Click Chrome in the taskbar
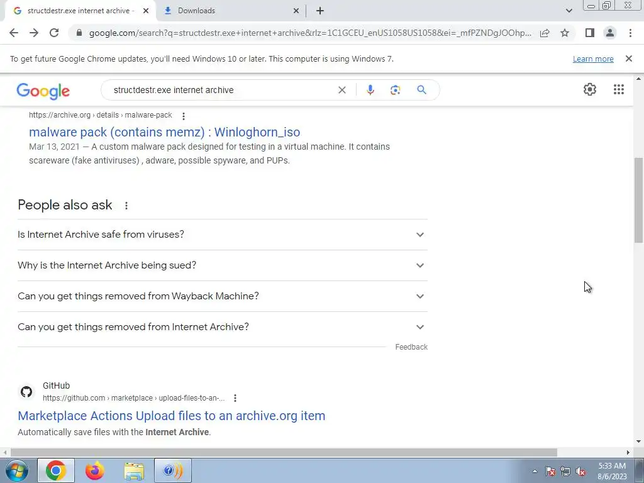The image size is (644, 483). pos(56,470)
